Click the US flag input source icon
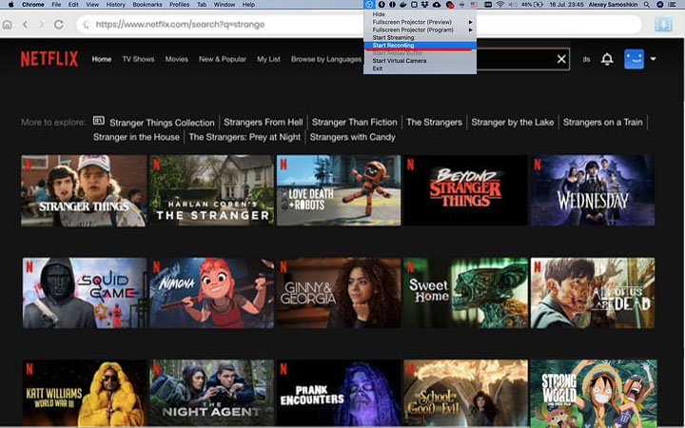The width and height of the screenshot is (685, 428). point(474,5)
